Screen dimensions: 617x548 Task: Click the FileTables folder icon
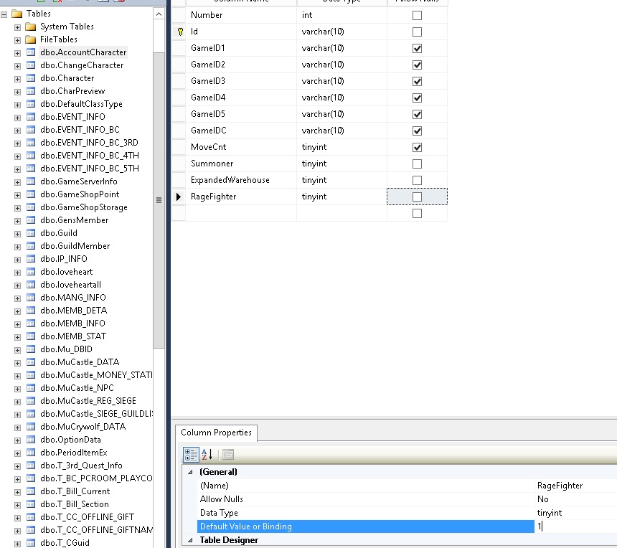pyautogui.click(x=31, y=39)
